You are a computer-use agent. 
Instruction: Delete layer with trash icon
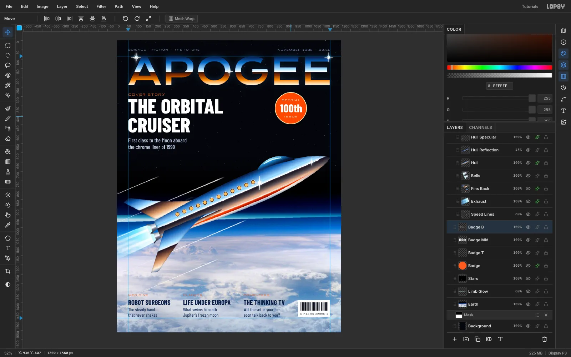point(545,339)
